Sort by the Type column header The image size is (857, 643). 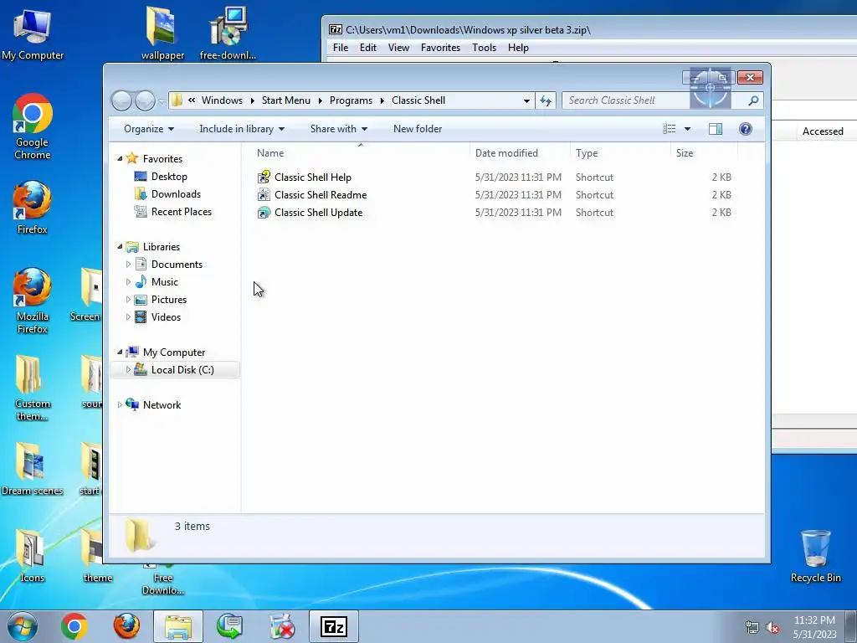620,153
